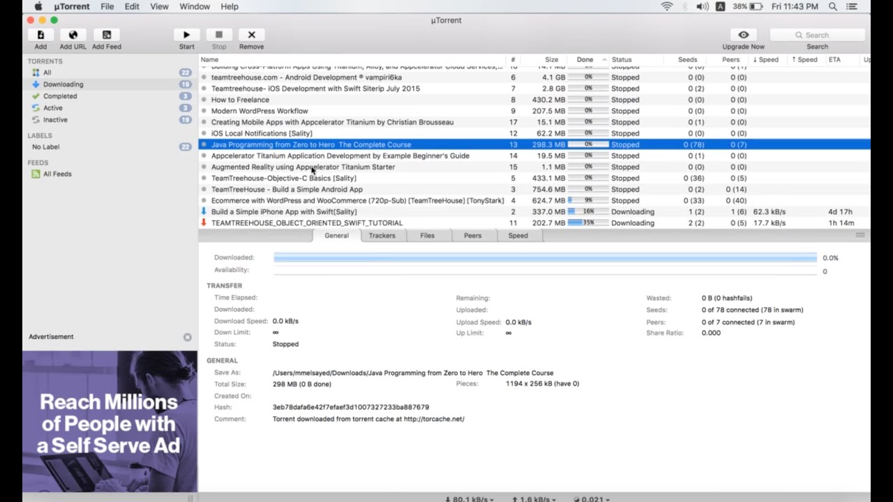Screen dimensions: 893x502
Task: Click the Downloaded progress bar in the General pane
Action: tap(545, 258)
